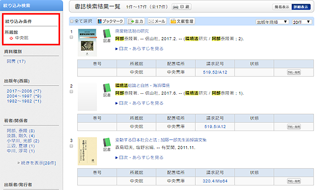Switch to 詳細表示 view
Screen dimensions: 323x190
coord(301,7)
